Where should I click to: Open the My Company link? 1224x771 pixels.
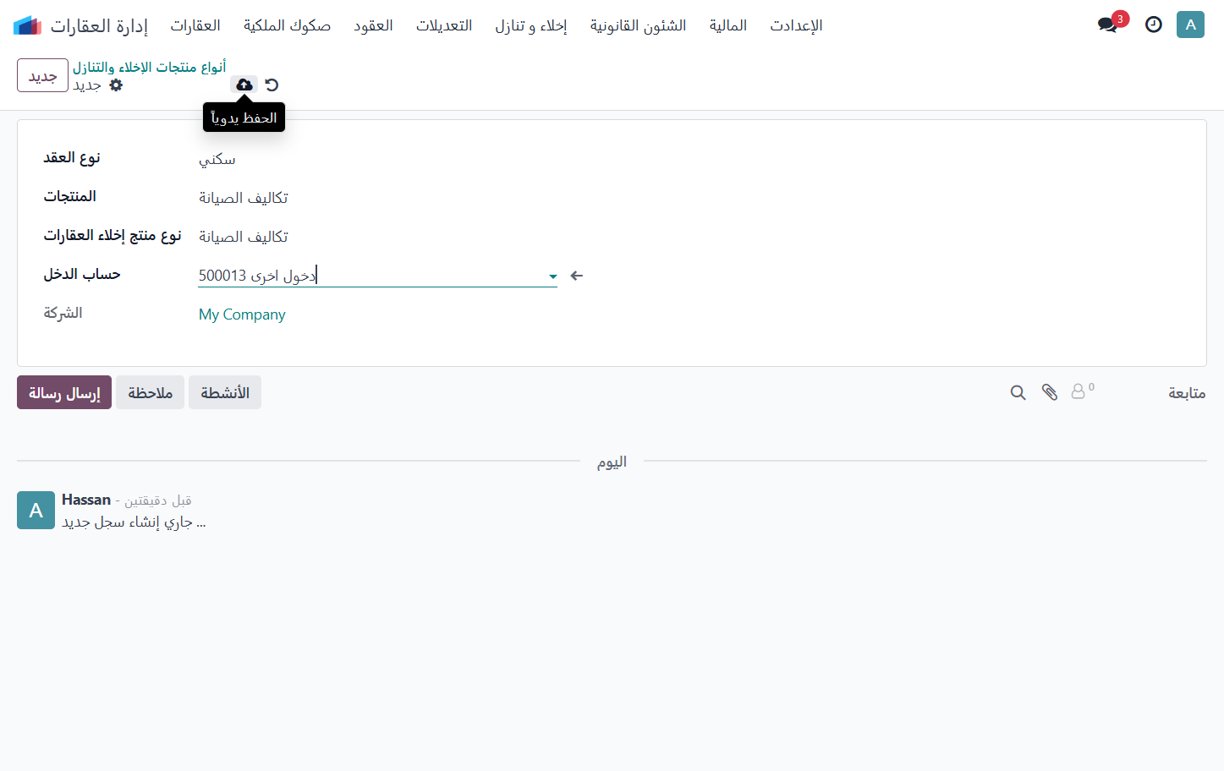[x=242, y=314]
